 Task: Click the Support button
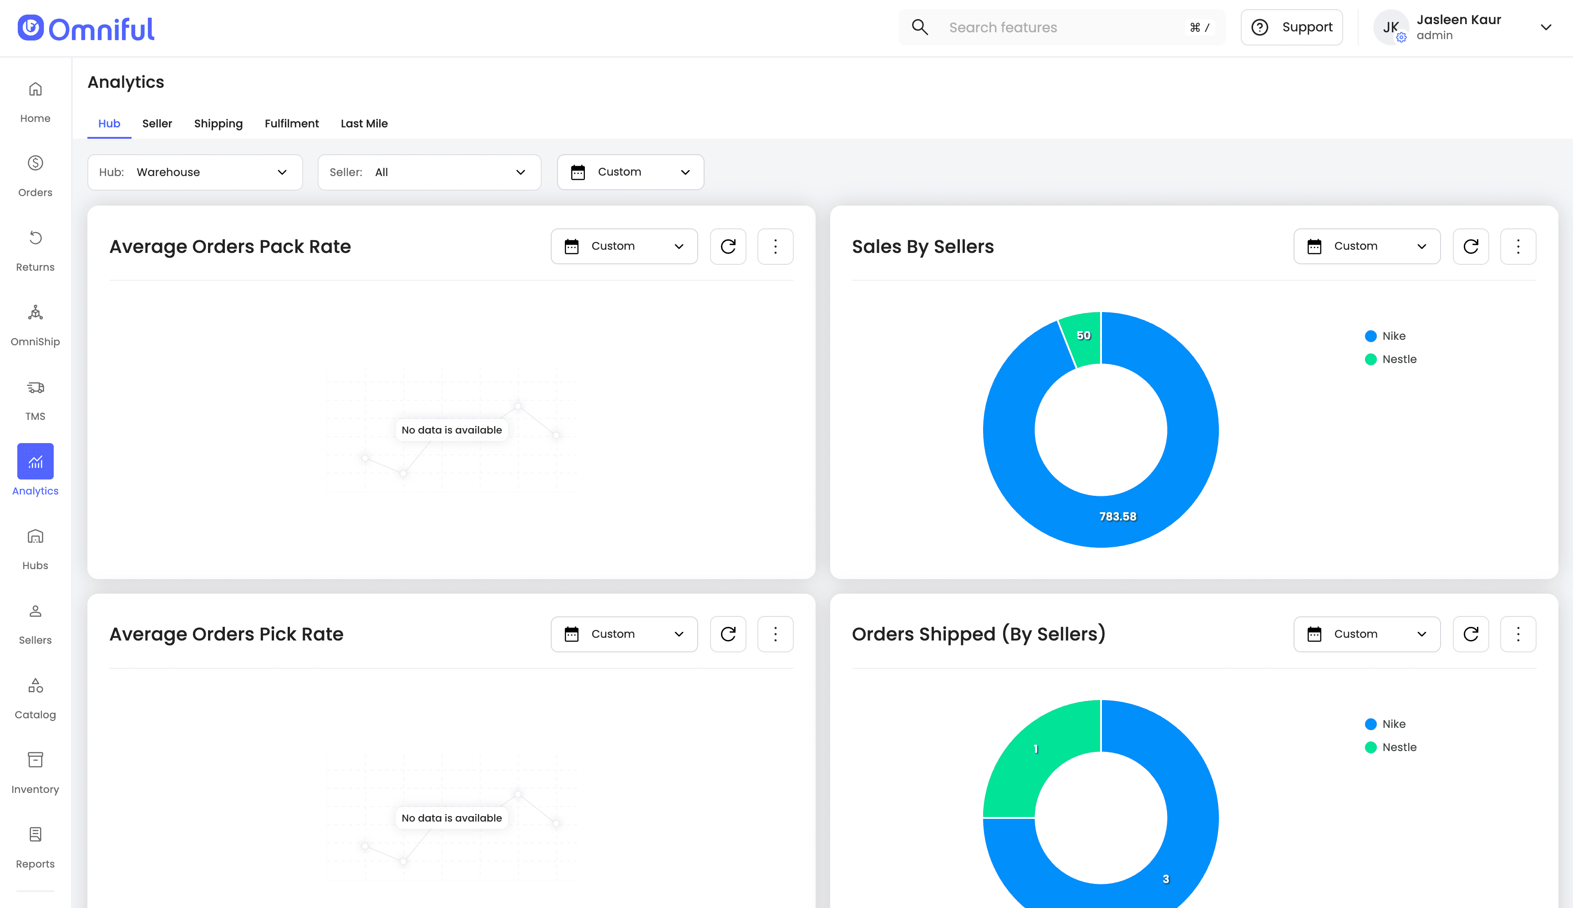tap(1291, 27)
